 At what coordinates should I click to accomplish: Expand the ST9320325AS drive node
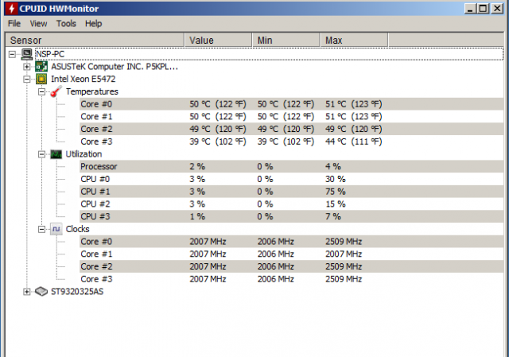(28, 292)
